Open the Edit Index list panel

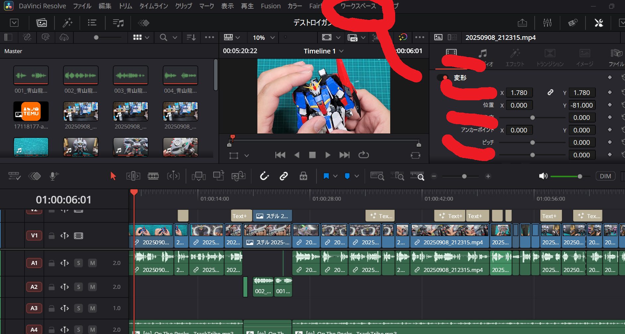pos(92,23)
